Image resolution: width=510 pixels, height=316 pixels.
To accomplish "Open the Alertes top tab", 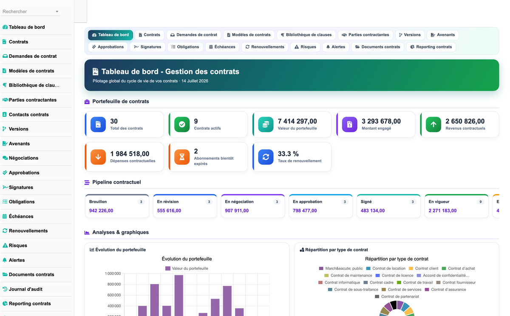I will click(336, 47).
